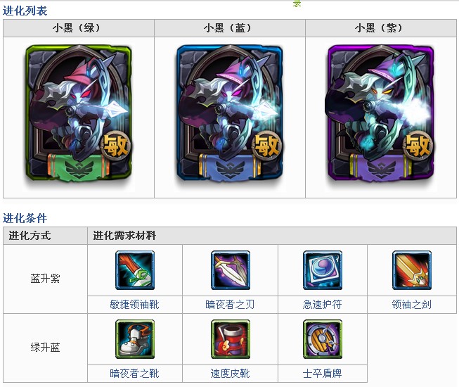459x387 pixels.
Task: Open the 暗夜者之刃 text link
Action: [230, 305]
